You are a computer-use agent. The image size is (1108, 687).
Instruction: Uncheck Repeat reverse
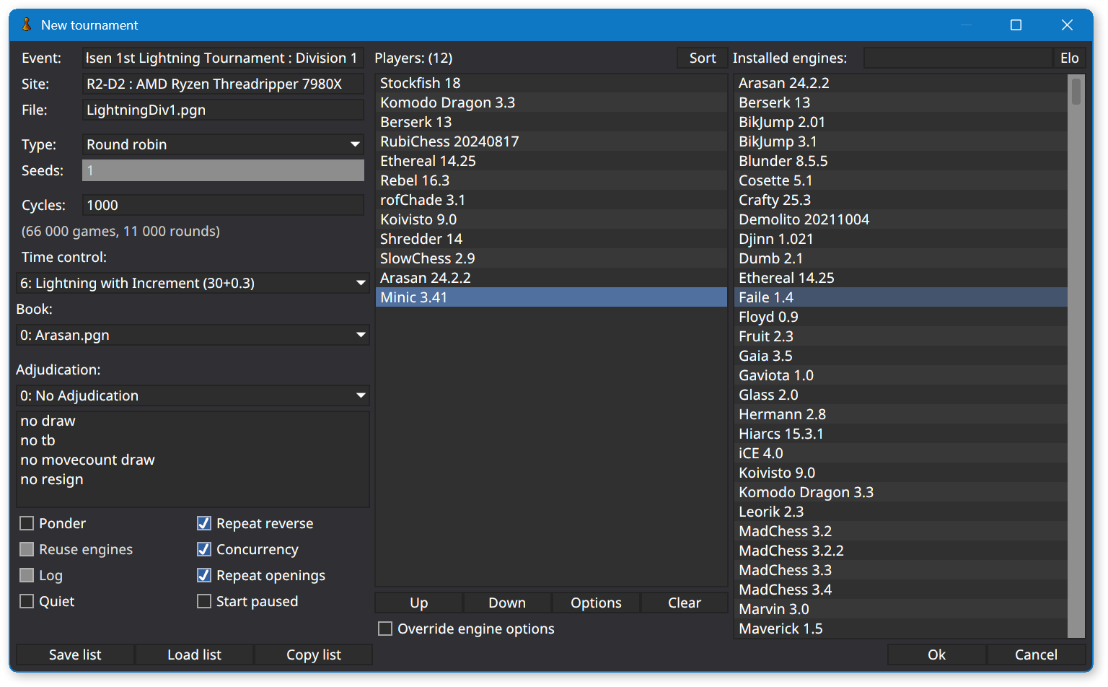pos(204,523)
